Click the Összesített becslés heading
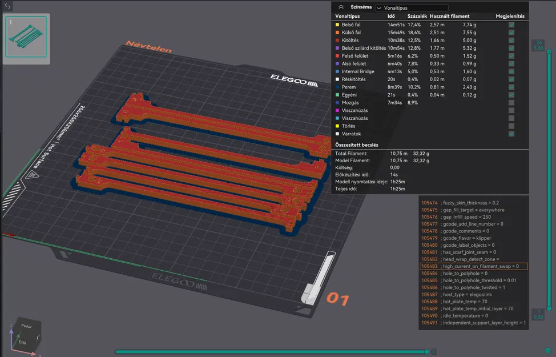Viewport: 556px width, 357px height. click(357, 145)
